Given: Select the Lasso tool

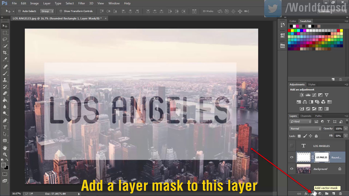Looking at the screenshot, I should click(5, 39).
